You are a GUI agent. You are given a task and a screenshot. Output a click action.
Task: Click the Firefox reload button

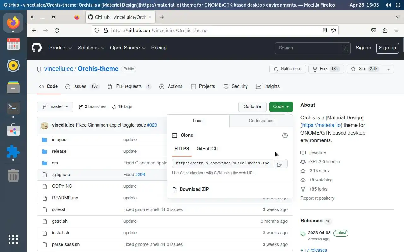pos(57,31)
